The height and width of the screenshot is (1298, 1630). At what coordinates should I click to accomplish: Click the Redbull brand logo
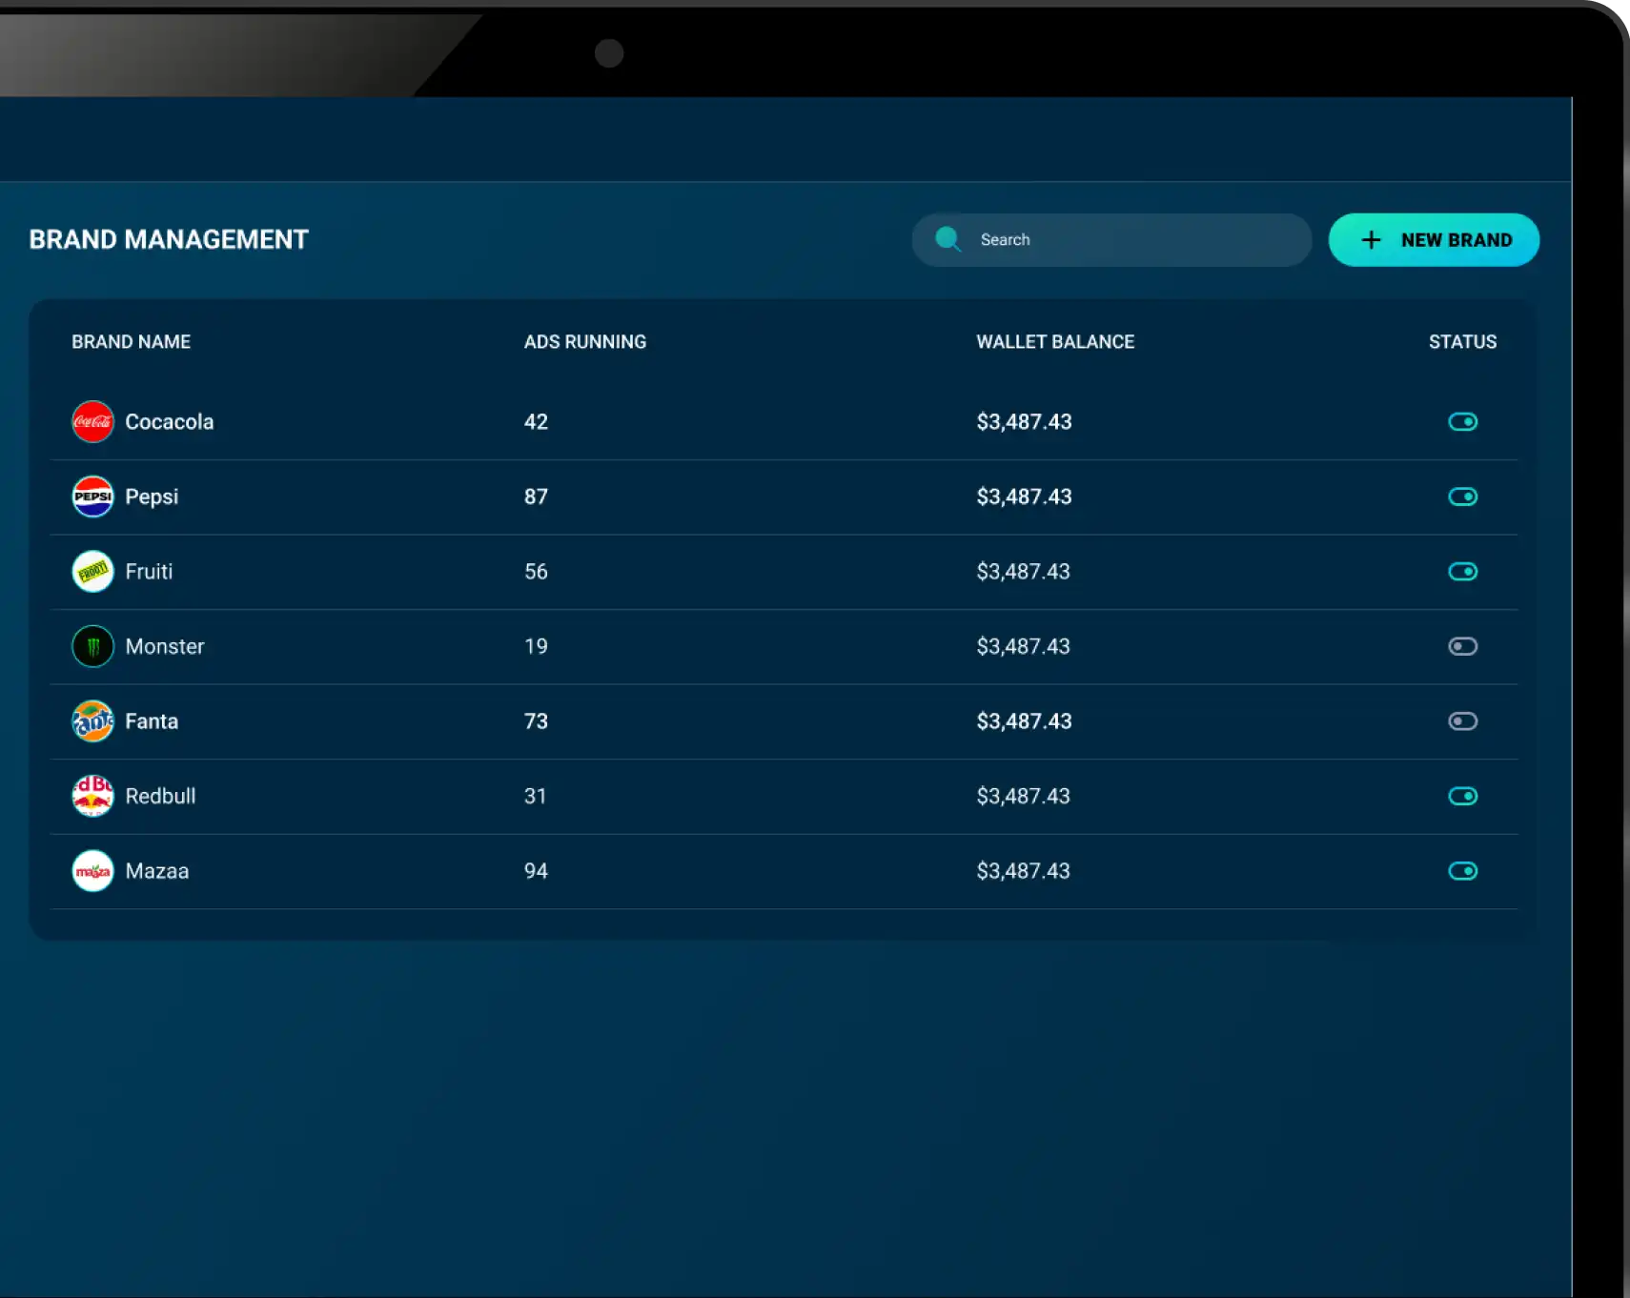click(92, 796)
